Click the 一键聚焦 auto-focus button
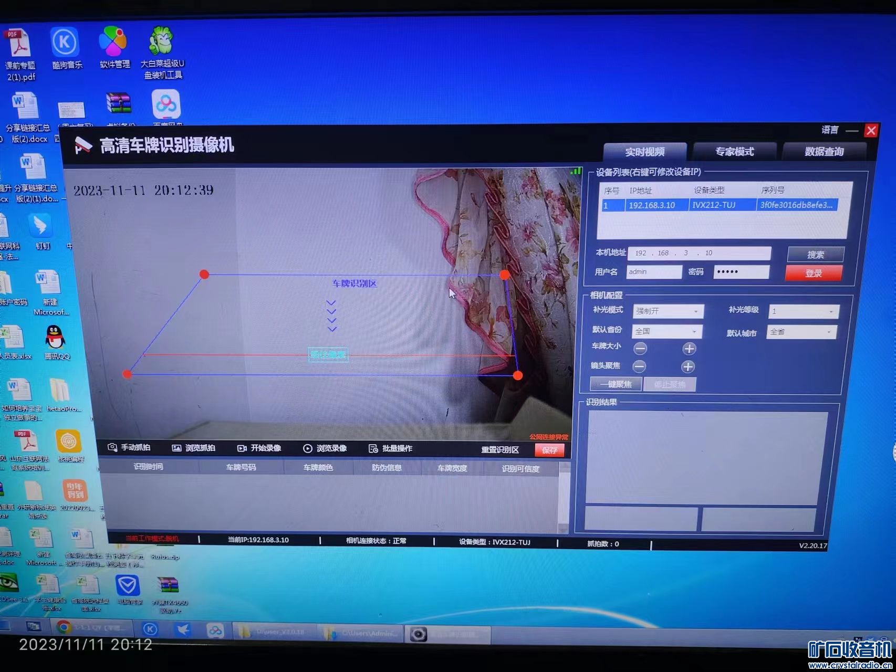Screen dimensions: 896x672 [616, 384]
